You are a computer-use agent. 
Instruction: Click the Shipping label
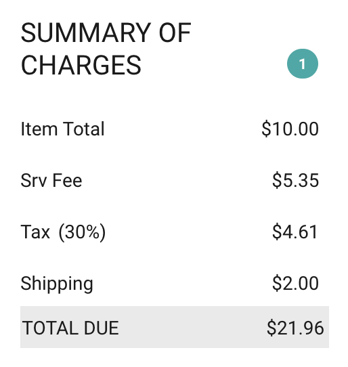[57, 284]
